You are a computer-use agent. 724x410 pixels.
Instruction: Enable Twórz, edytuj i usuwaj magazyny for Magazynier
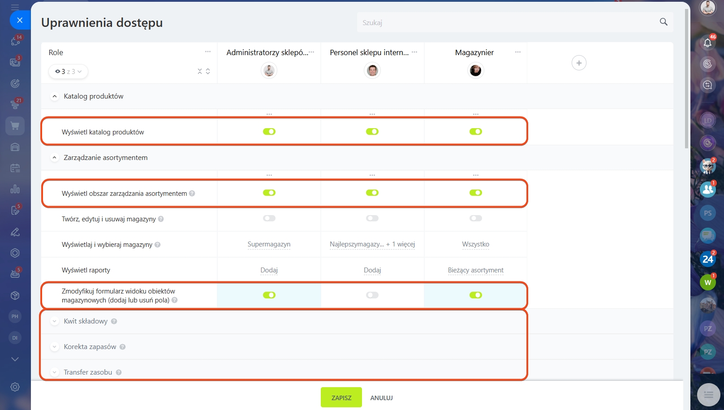tap(476, 218)
